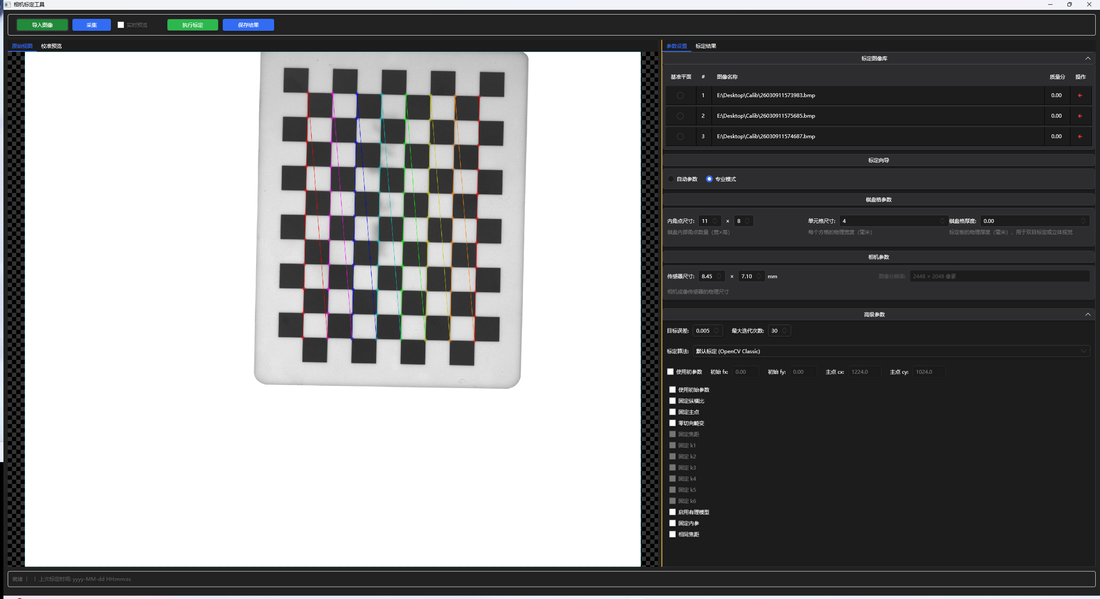
Task: Select reference plane radio for image 2
Action: (680, 116)
